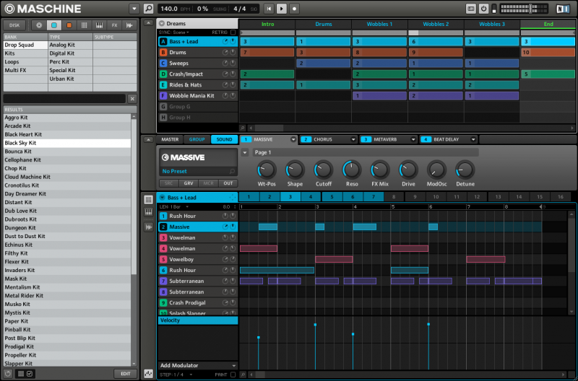Screen dimensions: 578x381
Task: Switch to the MASTER tab
Action: [x=170, y=139]
